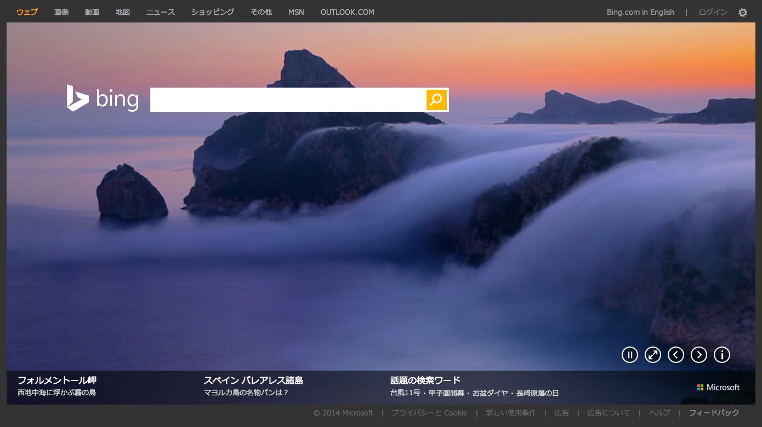Click フィードバック in the footer

click(x=714, y=413)
